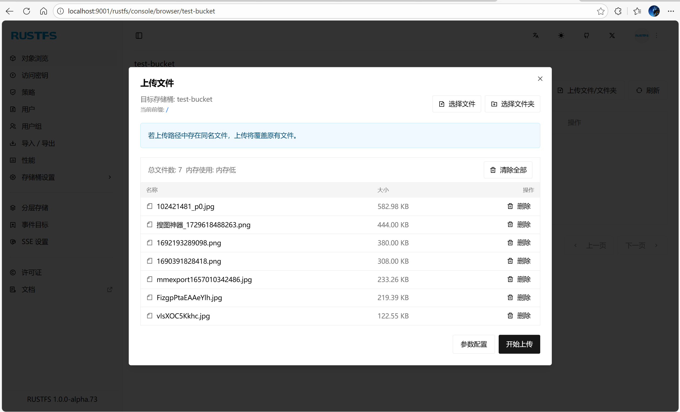This screenshot has height=412, width=680.
Task: Bookmark this page with the star
Action: [x=600, y=11]
